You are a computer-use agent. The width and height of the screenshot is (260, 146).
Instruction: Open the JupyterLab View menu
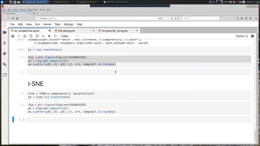tap(29, 24)
